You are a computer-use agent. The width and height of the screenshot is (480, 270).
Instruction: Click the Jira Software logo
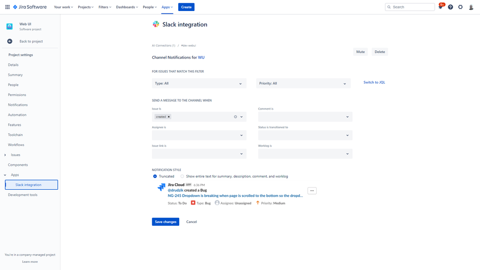[x=30, y=7]
